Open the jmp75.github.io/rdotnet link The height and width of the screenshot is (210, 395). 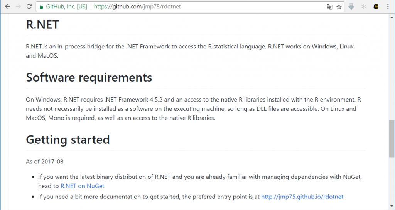coord(302,197)
